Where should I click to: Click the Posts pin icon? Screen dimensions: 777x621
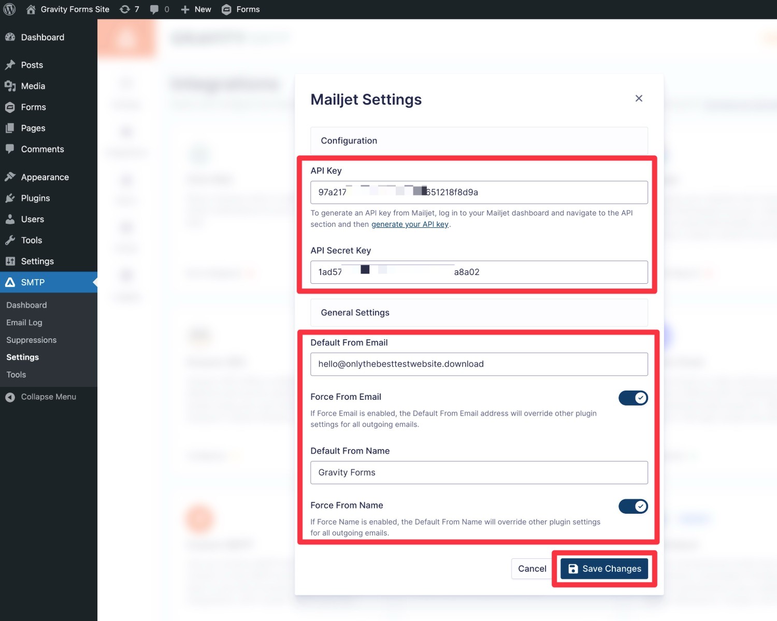10,65
